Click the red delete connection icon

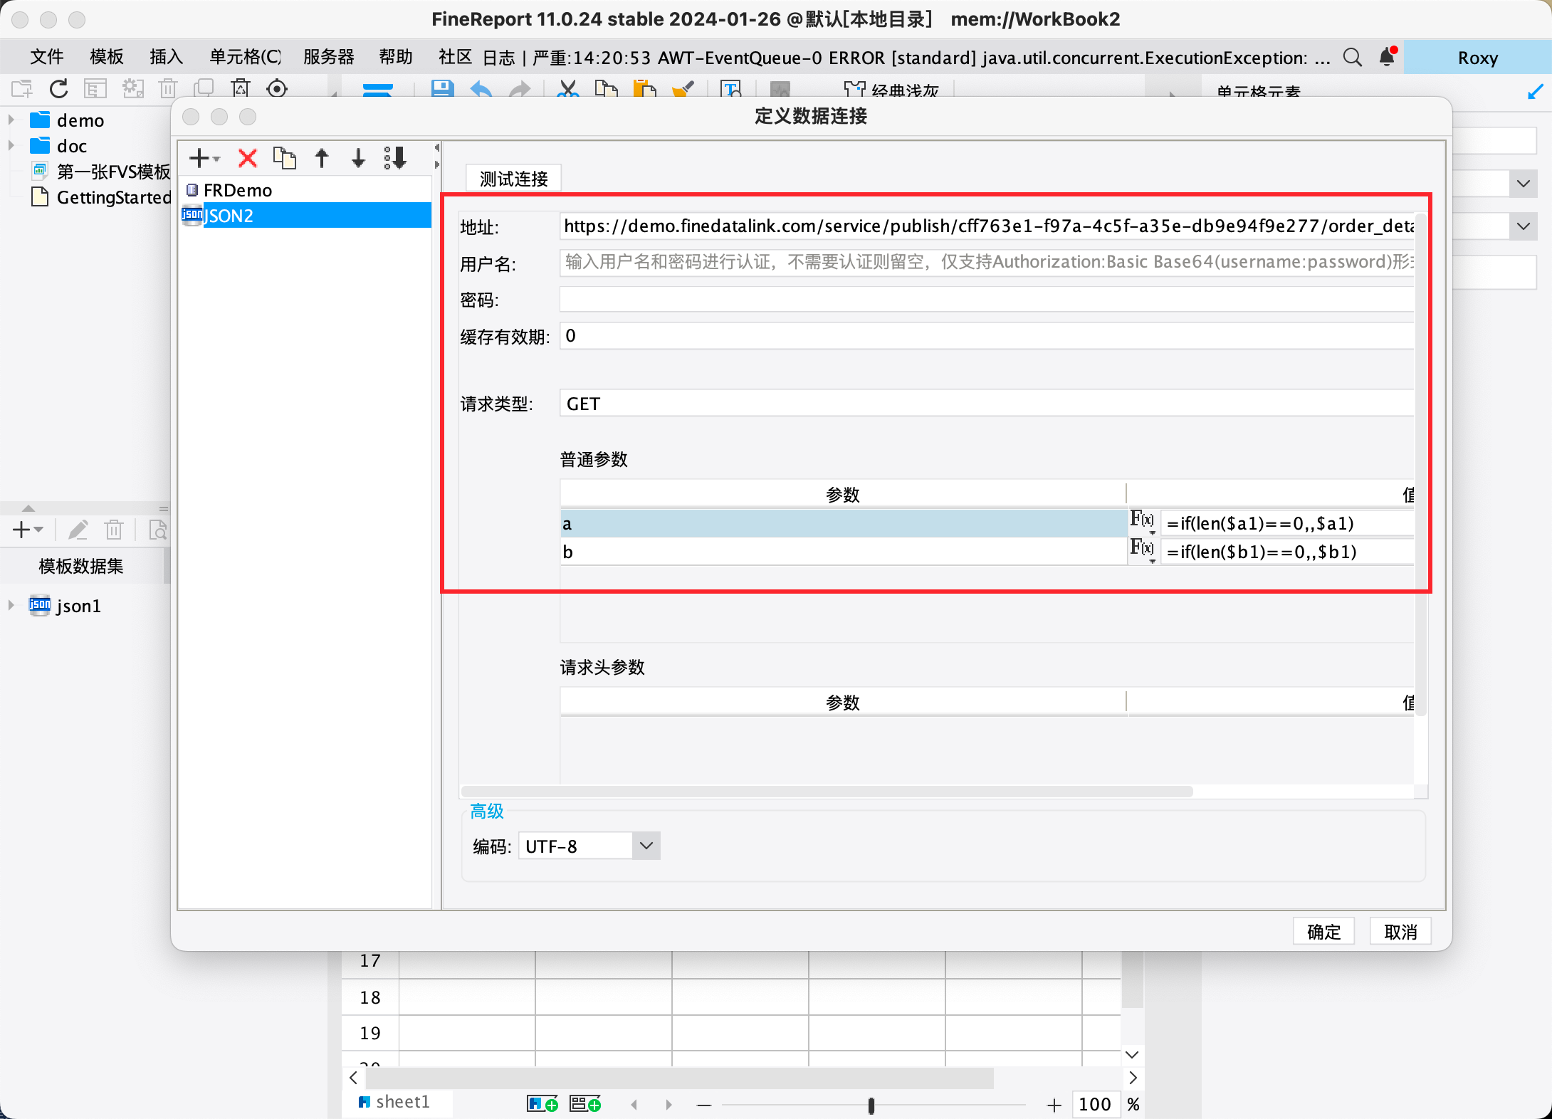(247, 158)
